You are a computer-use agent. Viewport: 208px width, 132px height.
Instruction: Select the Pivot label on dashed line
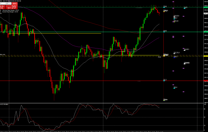(159, 57)
